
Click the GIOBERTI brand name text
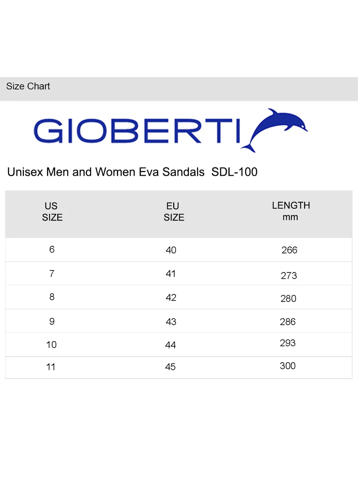pyautogui.click(x=137, y=131)
